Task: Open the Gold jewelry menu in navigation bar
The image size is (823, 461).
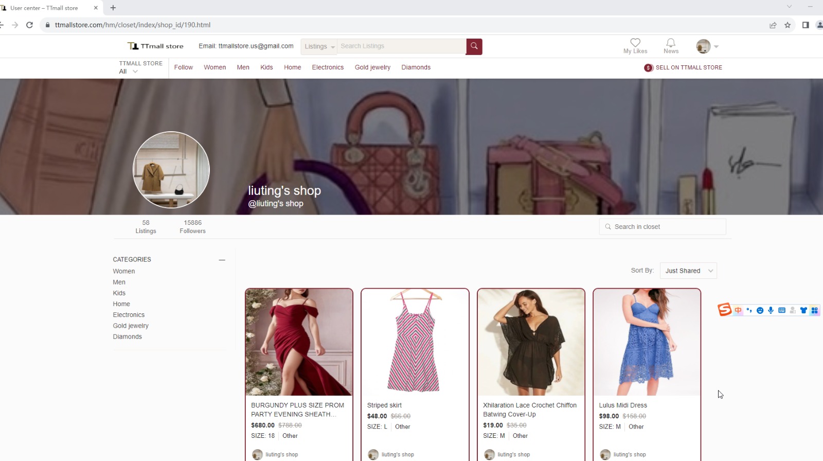Action: click(x=372, y=67)
